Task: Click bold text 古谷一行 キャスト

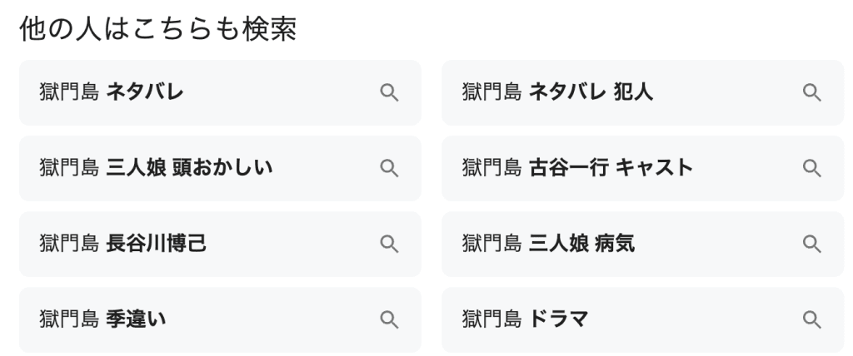Action: pyautogui.click(x=611, y=168)
